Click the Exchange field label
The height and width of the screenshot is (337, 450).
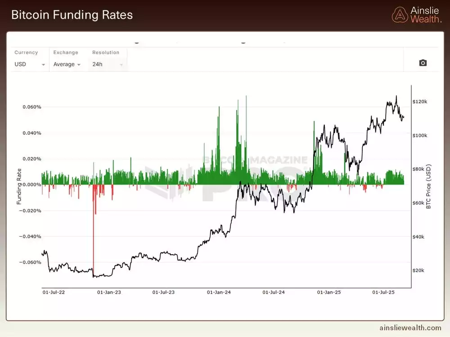[x=66, y=53]
